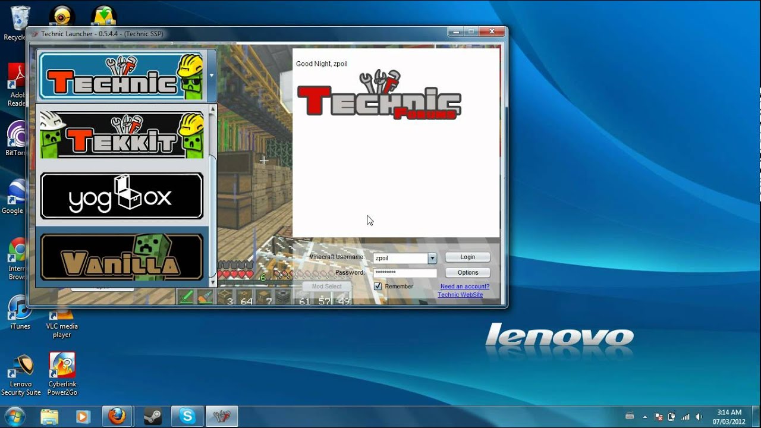Switch to Skype on the taskbar

tap(187, 416)
